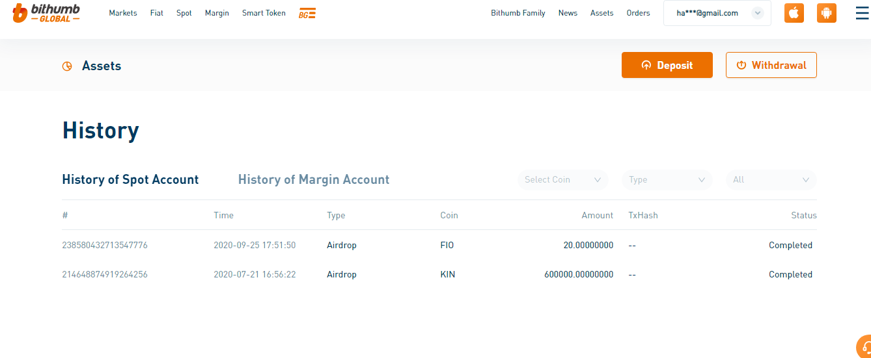Open the Orders link in header
The image size is (871, 358).
tap(638, 13)
